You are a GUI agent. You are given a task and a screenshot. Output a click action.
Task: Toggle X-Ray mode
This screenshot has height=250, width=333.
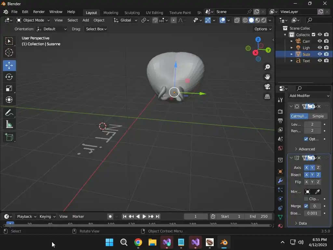coord(237,20)
